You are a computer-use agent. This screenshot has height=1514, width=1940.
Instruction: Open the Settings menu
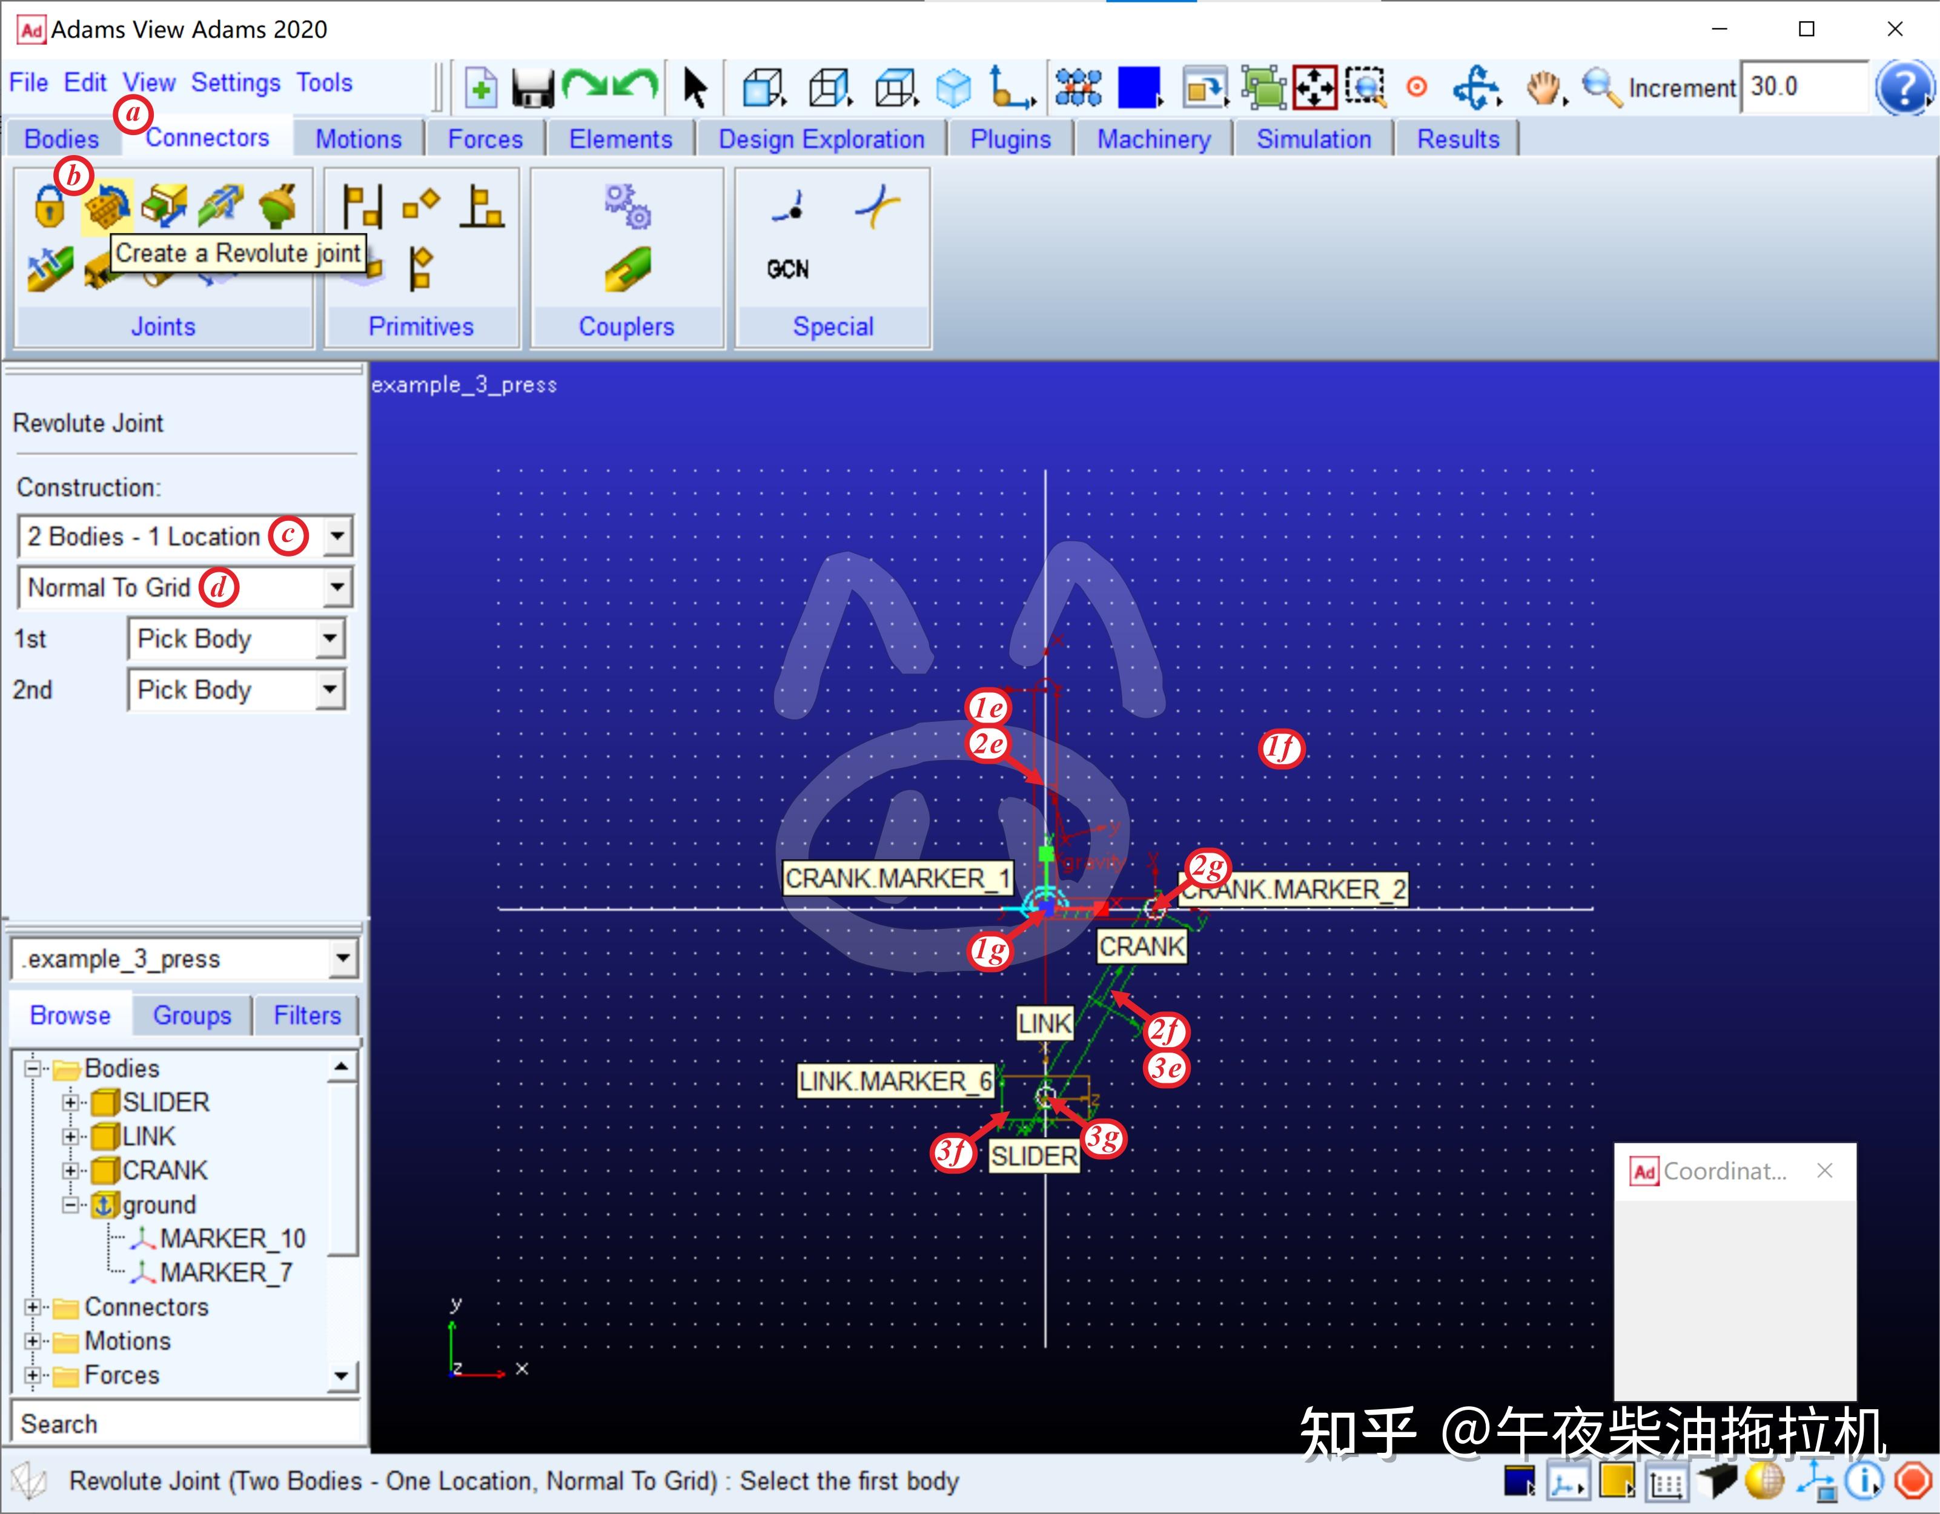236,82
